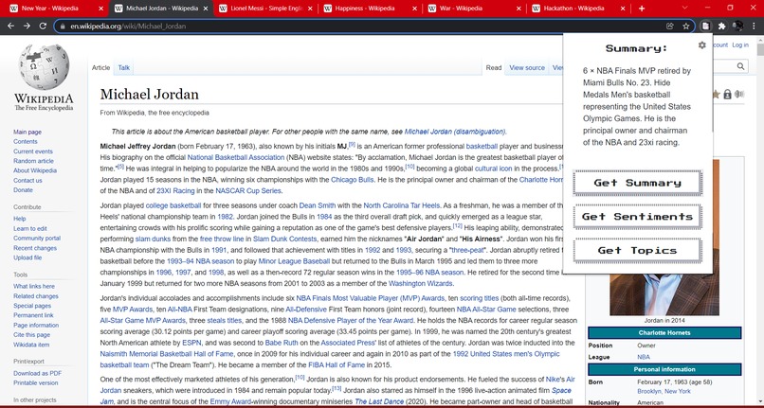Open the Random article sidebar link
The height and width of the screenshot is (408, 764).
coord(33,161)
